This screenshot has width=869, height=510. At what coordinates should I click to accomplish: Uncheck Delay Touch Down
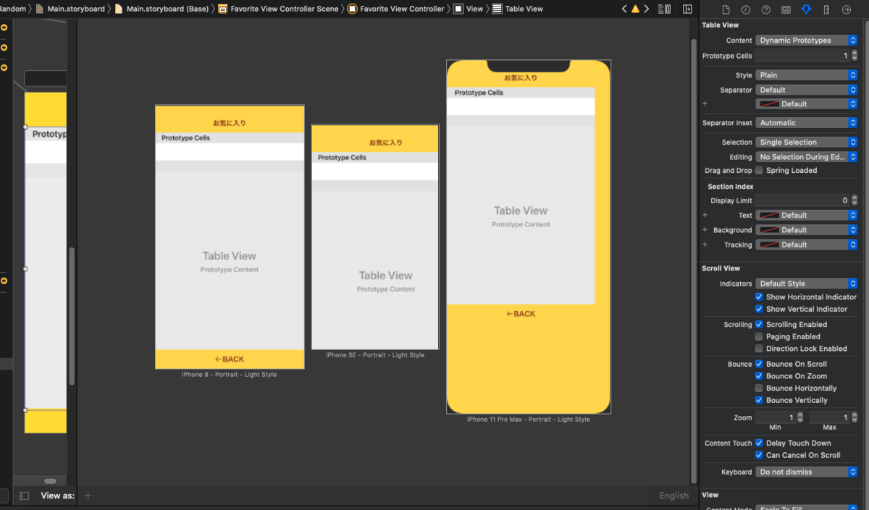[x=759, y=443]
